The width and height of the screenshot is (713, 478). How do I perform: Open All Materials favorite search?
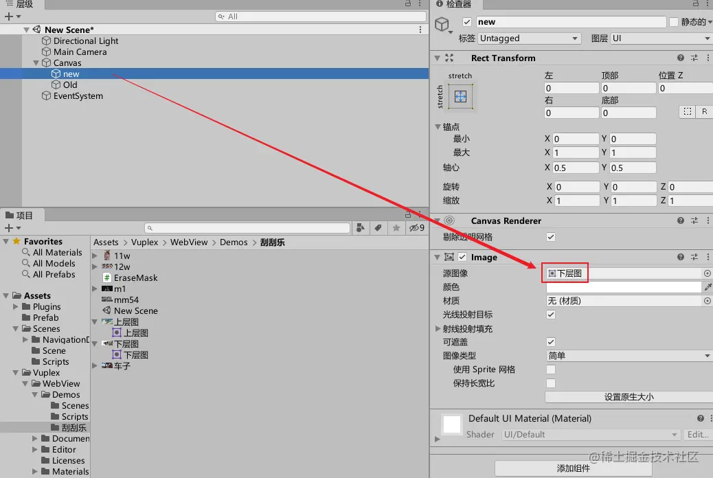57,253
